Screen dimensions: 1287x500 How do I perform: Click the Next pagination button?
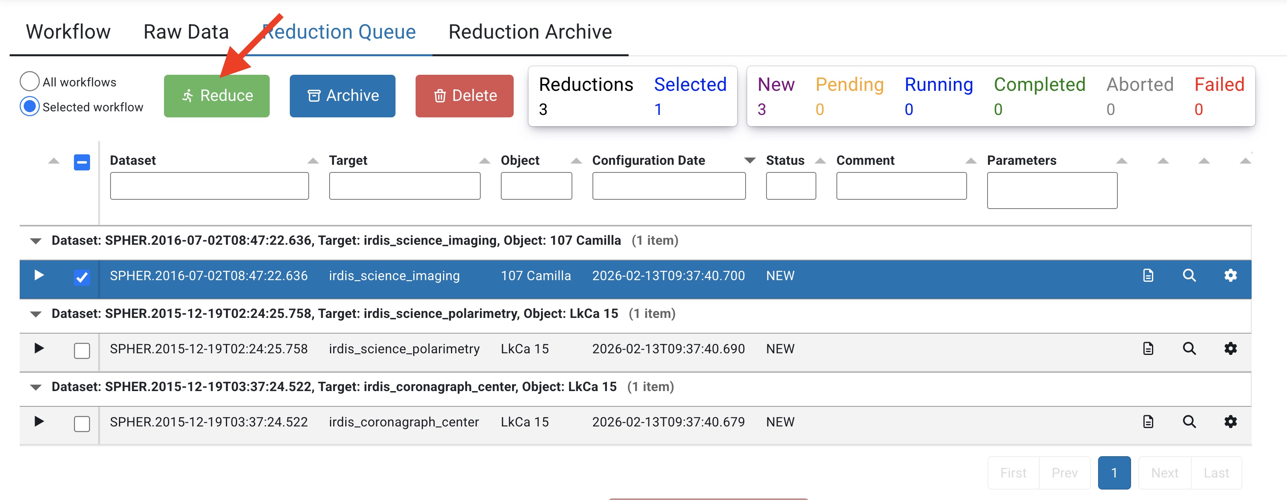point(1164,473)
